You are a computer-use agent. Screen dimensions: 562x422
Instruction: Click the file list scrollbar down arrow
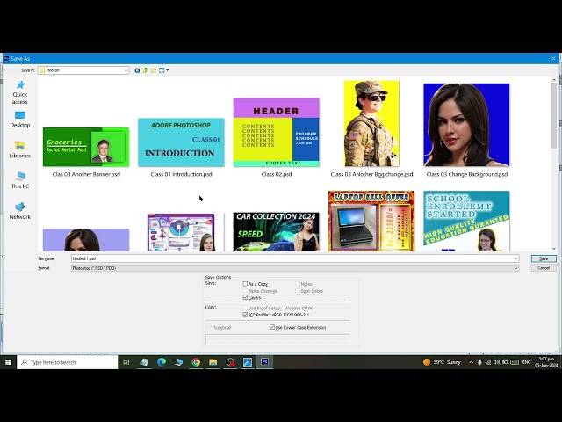(554, 248)
